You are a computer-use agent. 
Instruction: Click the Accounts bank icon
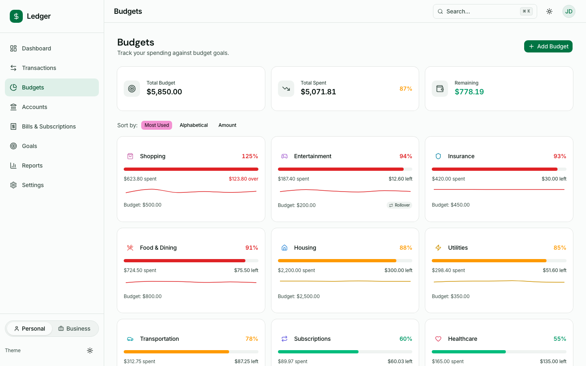13,107
